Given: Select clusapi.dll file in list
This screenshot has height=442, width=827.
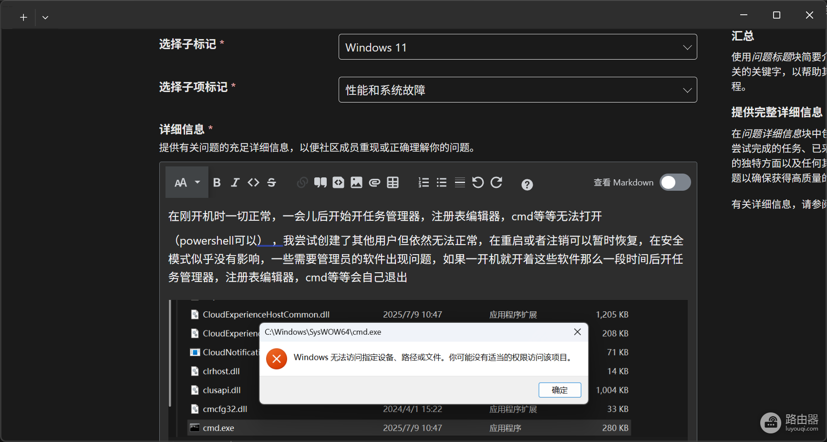Looking at the screenshot, I should pyautogui.click(x=222, y=390).
